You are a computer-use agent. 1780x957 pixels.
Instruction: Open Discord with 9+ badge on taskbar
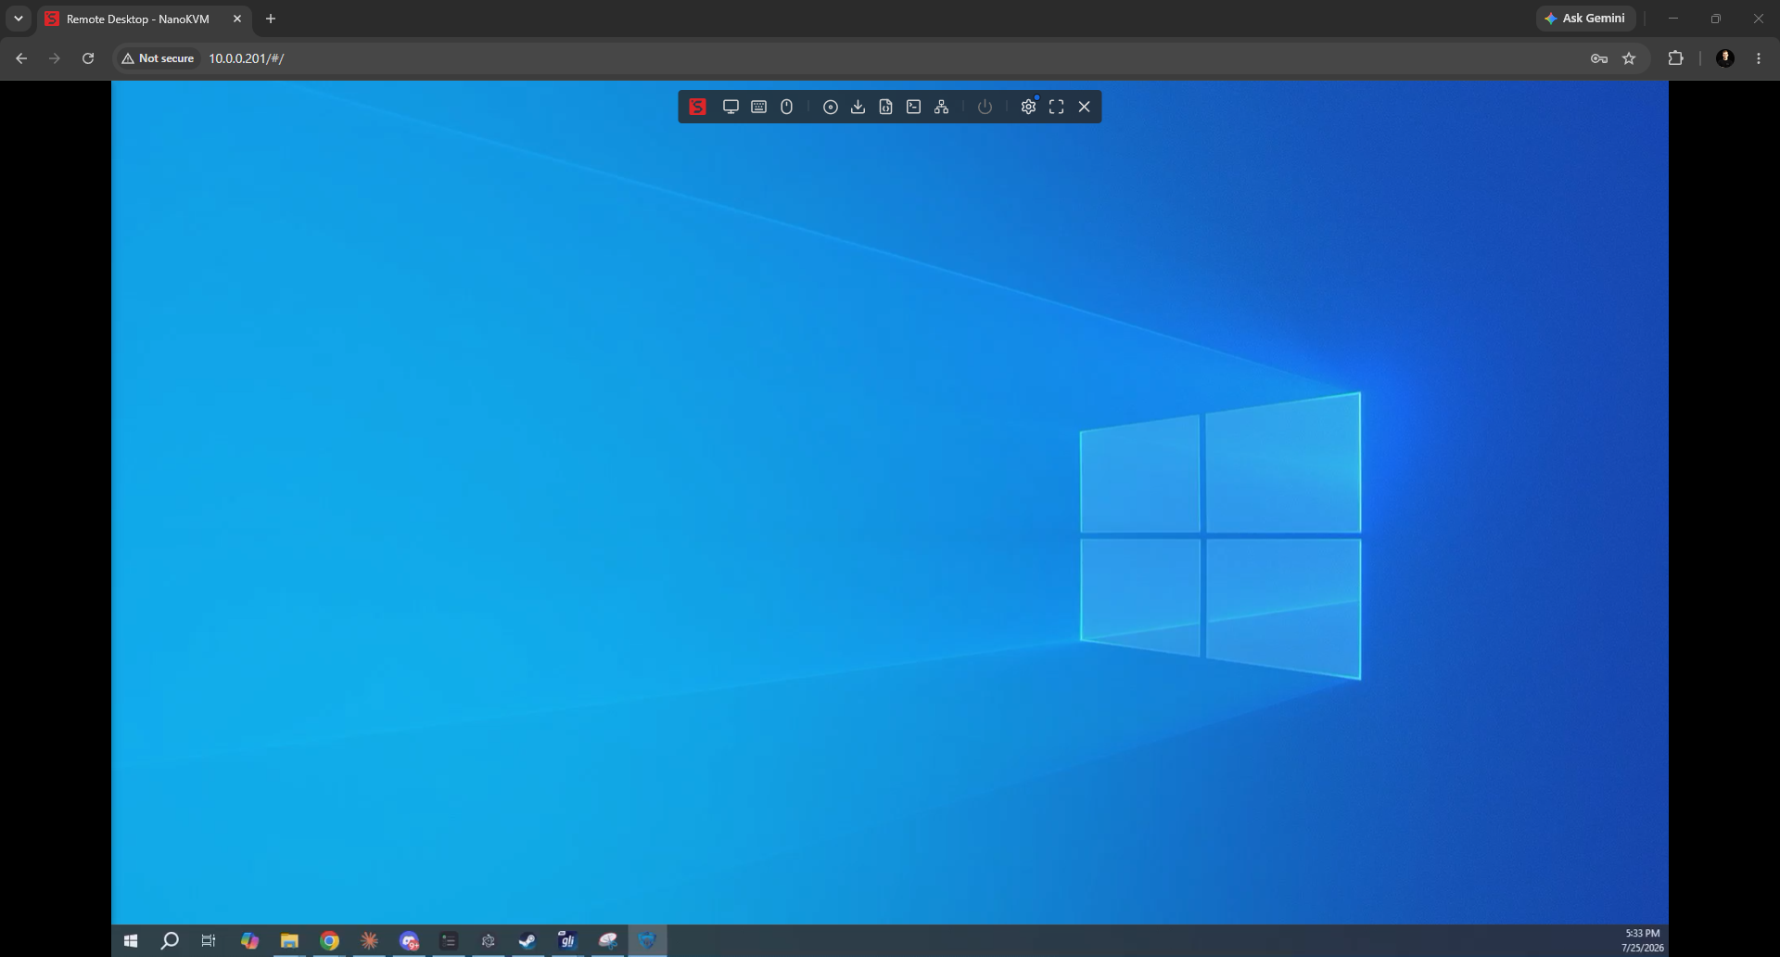point(409,940)
